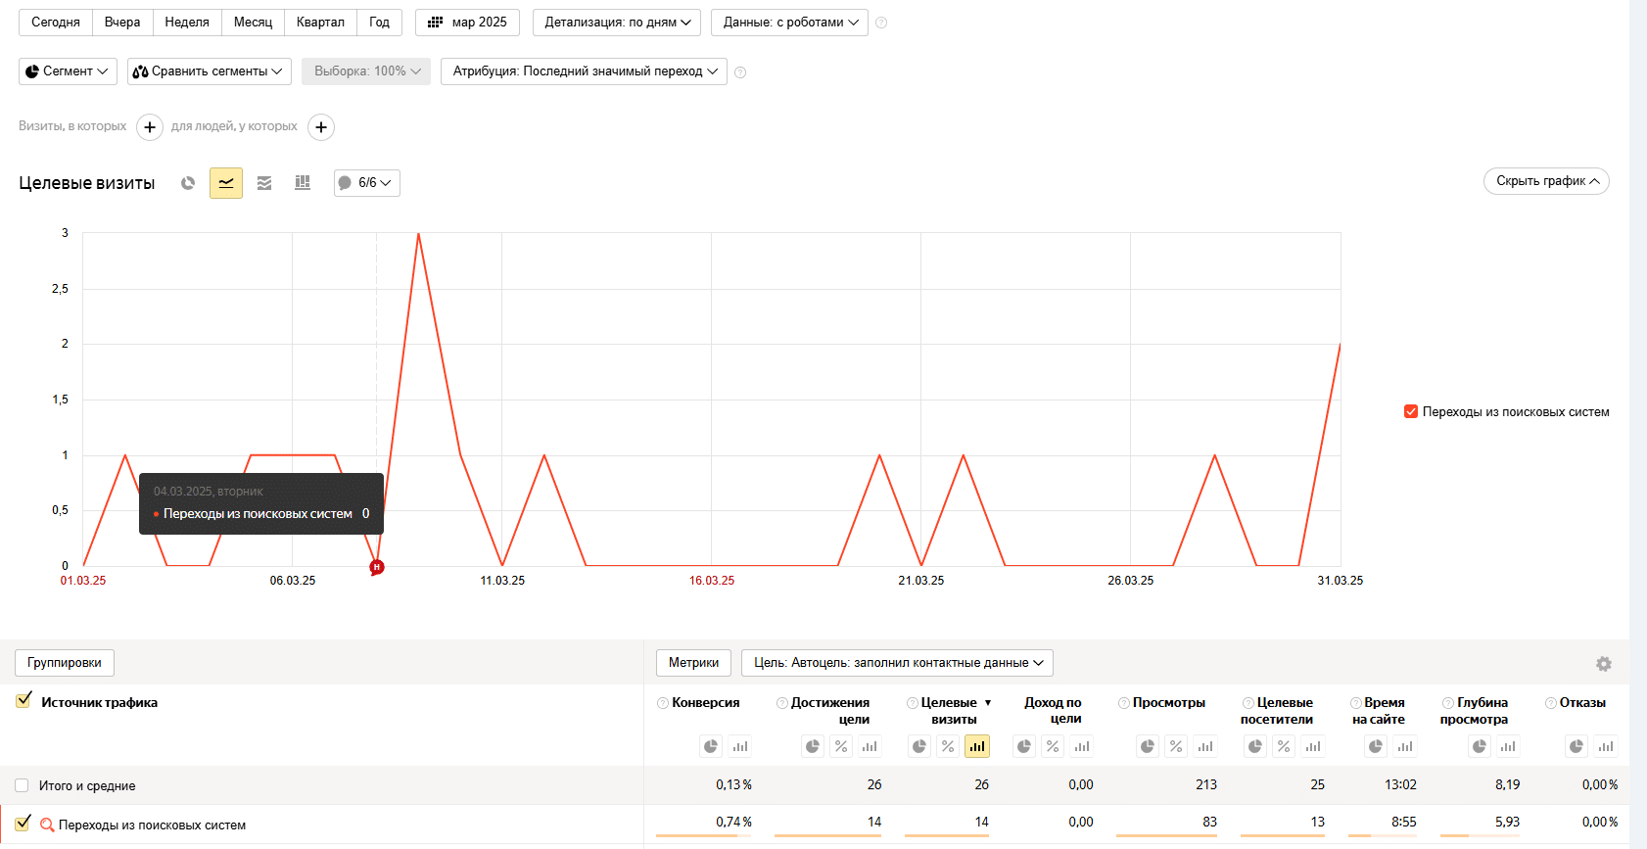Show pie chart for Целевые посетители column
This screenshot has height=849, width=1647.
pos(1255,746)
